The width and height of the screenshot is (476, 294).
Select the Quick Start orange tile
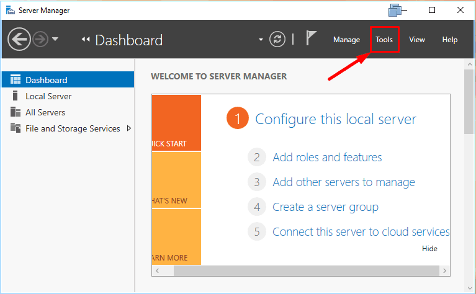[176, 123]
